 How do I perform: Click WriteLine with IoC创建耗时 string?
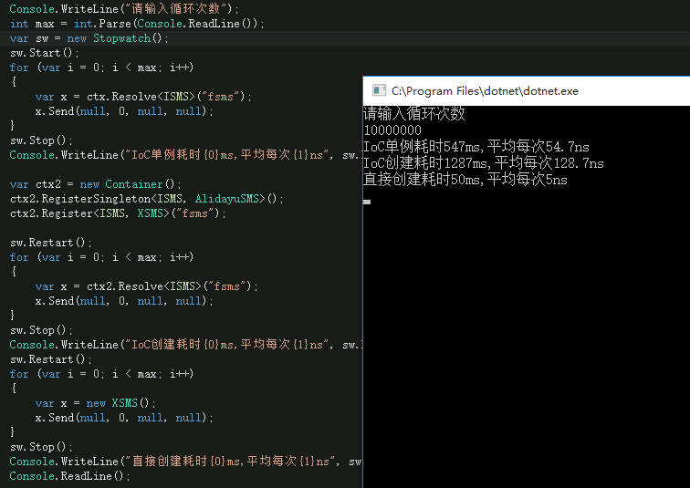[x=185, y=345]
